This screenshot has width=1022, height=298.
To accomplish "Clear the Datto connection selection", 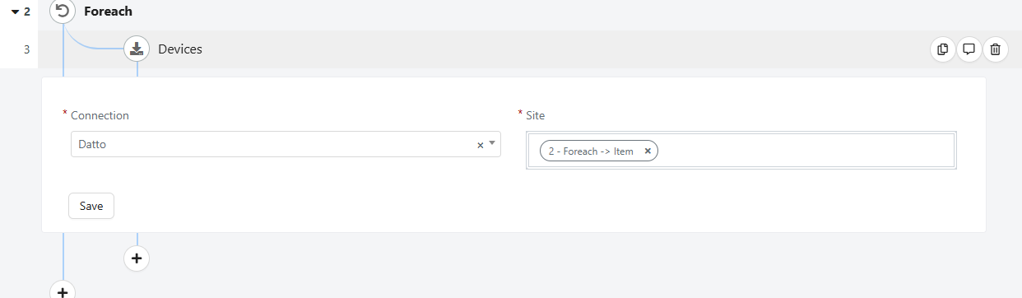I will [481, 145].
